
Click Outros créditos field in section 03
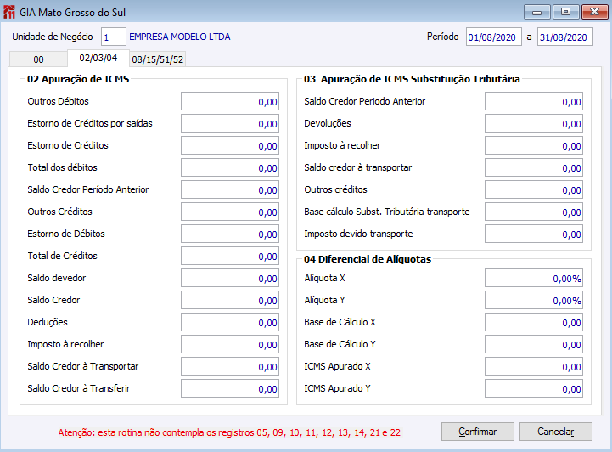(534, 189)
